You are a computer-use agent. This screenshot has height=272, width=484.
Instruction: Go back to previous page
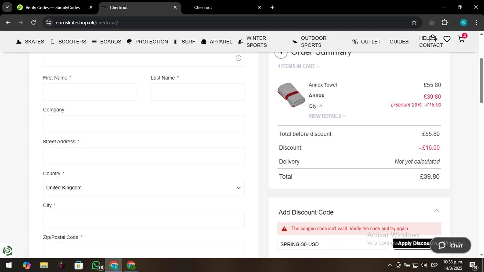tap(8, 23)
